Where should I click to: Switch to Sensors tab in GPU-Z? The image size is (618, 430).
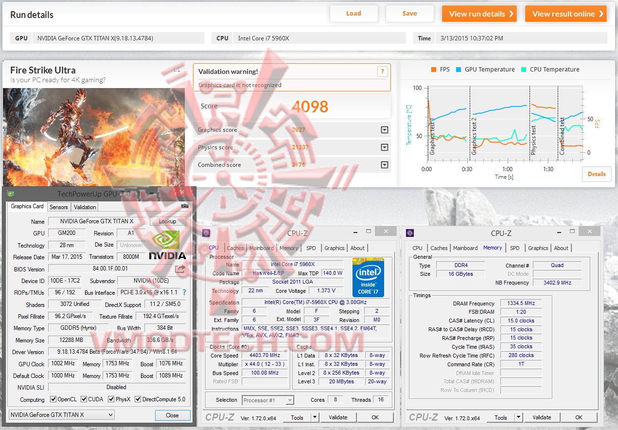pos(59,207)
